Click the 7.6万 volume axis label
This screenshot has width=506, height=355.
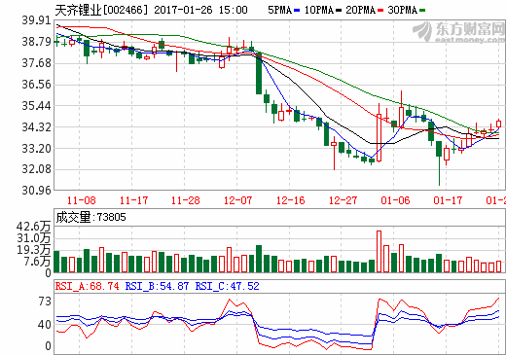click(37, 262)
